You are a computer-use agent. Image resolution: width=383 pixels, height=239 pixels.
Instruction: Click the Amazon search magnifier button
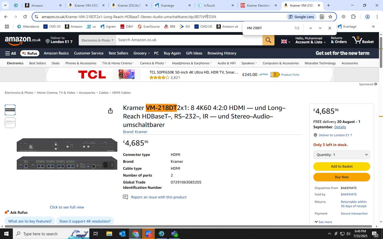tap(268, 40)
